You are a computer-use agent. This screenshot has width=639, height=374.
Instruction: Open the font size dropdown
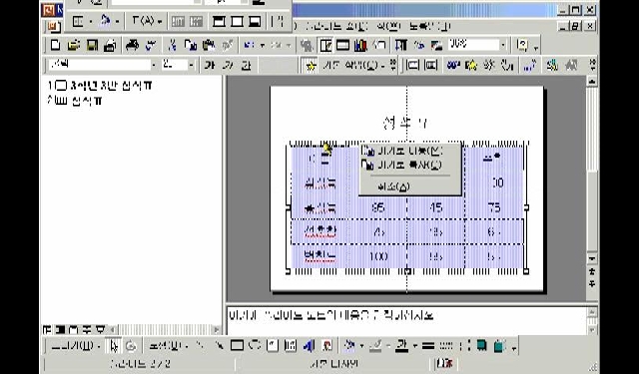191,65
